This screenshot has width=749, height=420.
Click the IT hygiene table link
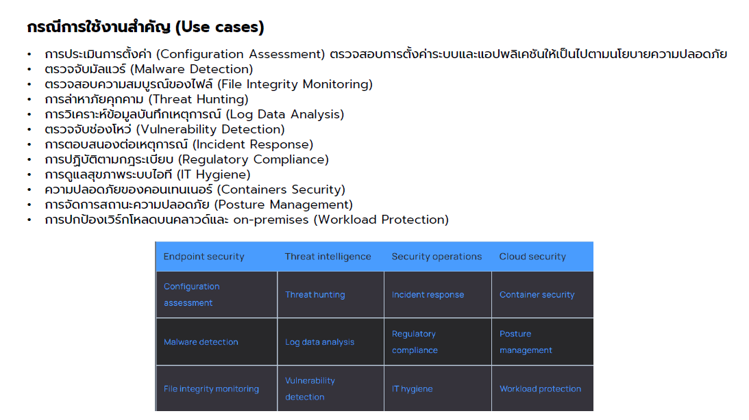pos(412,389)
